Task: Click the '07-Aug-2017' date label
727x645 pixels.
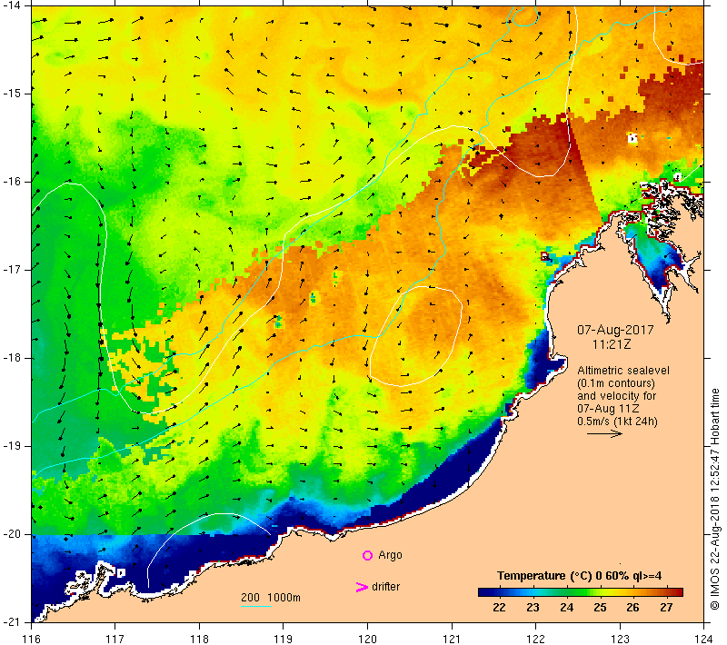Action: (x=615, y=330)
